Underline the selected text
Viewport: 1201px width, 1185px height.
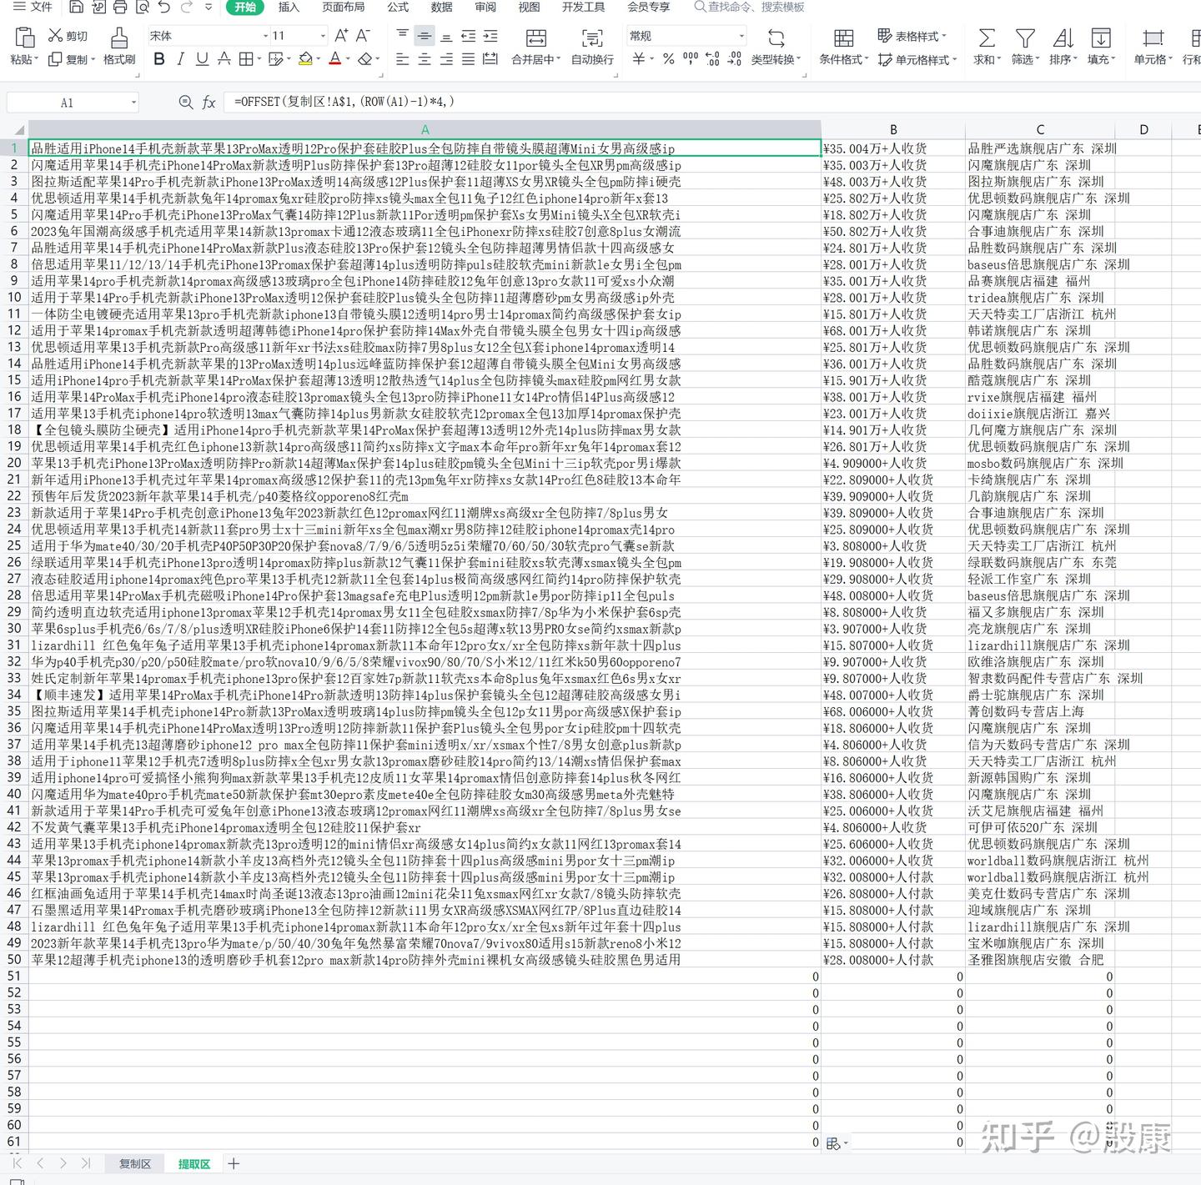(202, 59)
